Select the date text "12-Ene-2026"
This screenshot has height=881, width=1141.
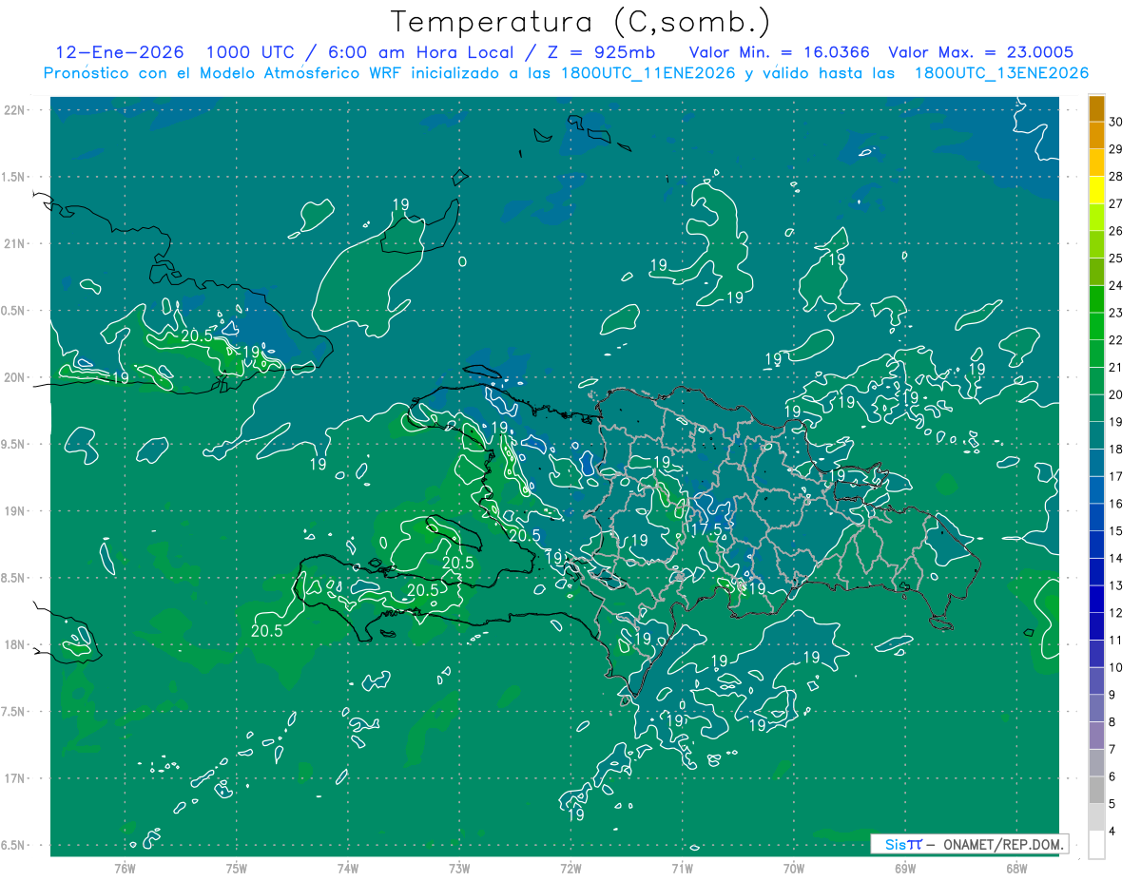(119, 52)
